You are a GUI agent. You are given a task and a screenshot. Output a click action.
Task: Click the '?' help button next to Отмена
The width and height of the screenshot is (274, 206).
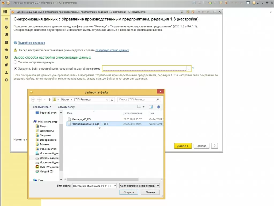[214, 146]
